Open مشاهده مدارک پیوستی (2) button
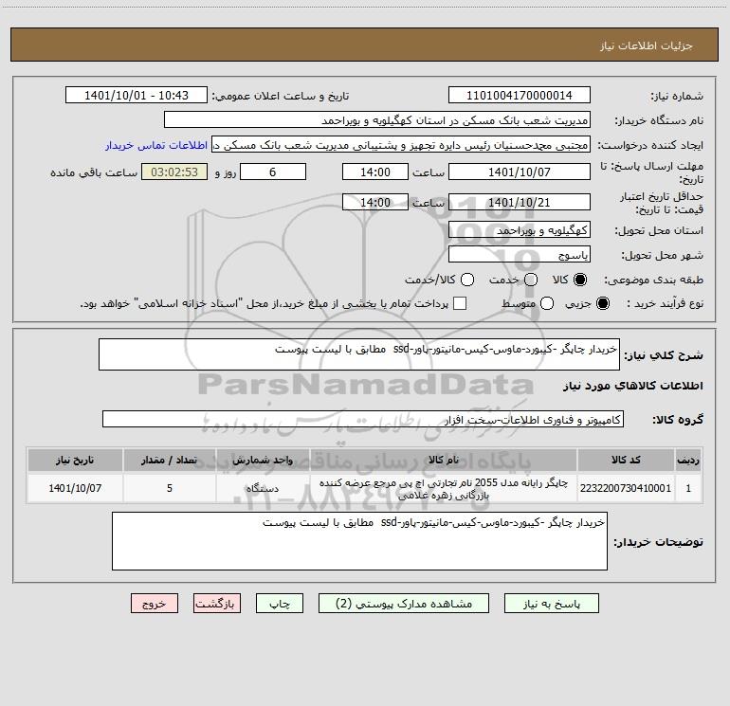Viewport: 730px width, 706px height. click(x=404, y=604)
